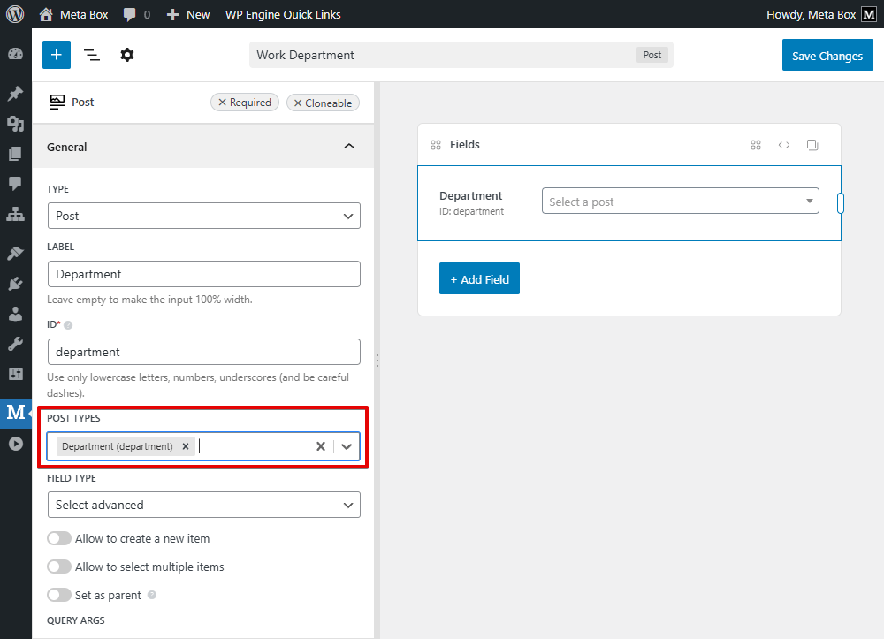The width and height of the screenshot is (884, 639).
Task: Click the code view icon in Fields panel
Action: [784, 145]
